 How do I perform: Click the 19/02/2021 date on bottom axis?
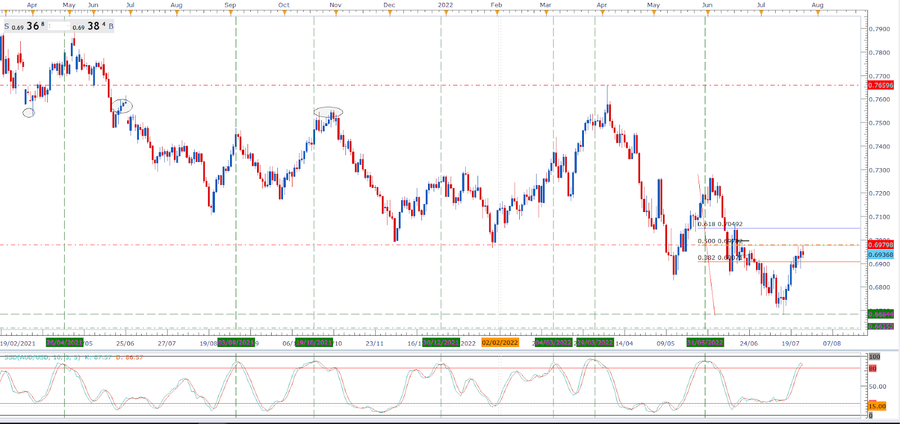[x=17, y=343]
